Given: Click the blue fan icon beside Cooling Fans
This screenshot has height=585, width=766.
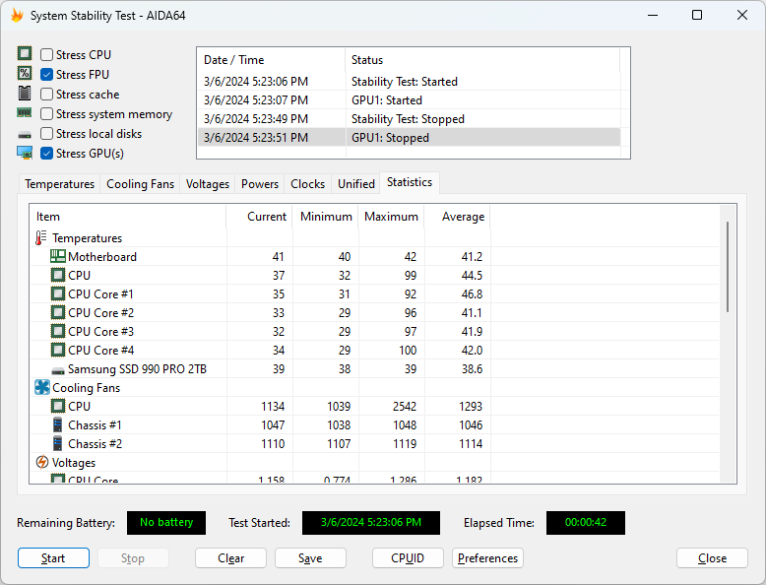Looking at the screenshot, I should tap(42, 388).
